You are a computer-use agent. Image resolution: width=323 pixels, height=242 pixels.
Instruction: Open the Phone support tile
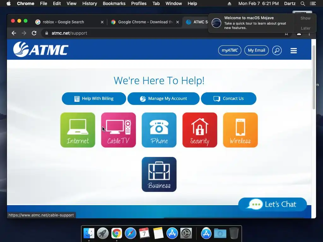pos(159,130)
